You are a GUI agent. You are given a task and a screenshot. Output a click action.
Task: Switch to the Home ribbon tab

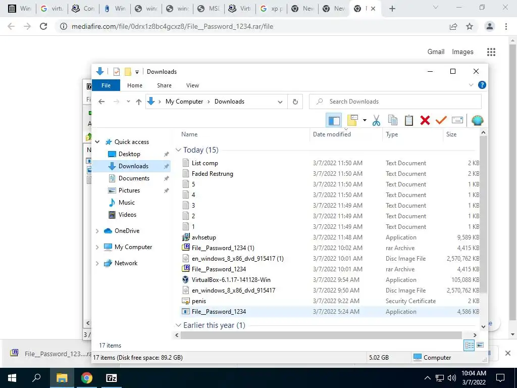click(134, 85)
